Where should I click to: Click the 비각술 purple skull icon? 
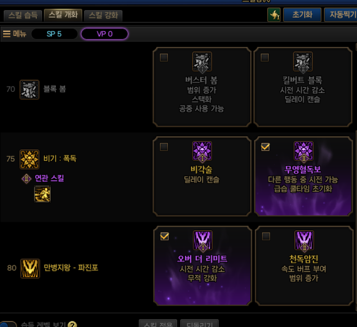(x=202, y=151)
